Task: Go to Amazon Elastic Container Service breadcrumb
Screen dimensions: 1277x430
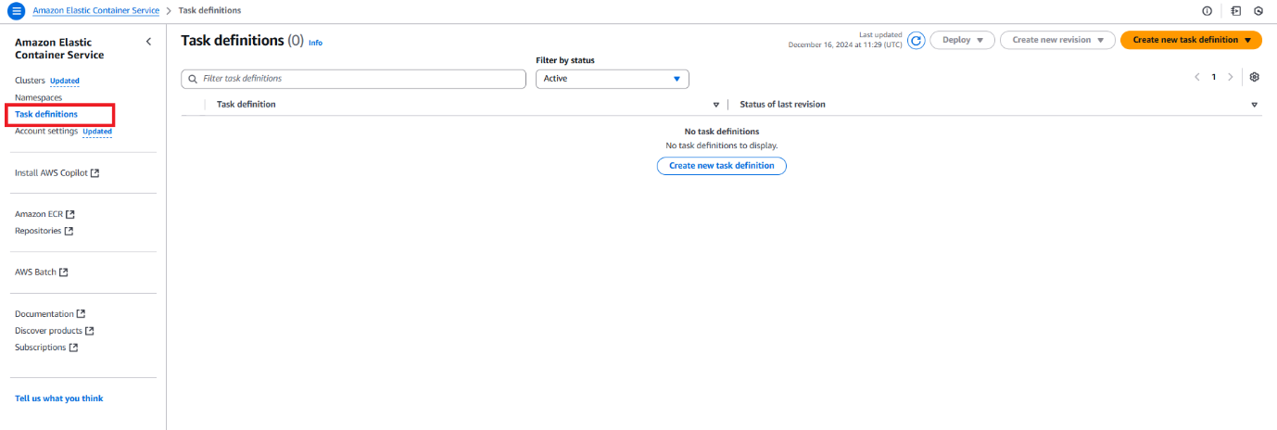Action: (x=96, y=10)
